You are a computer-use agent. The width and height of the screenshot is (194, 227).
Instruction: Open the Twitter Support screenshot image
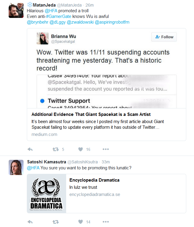[107, 91]
